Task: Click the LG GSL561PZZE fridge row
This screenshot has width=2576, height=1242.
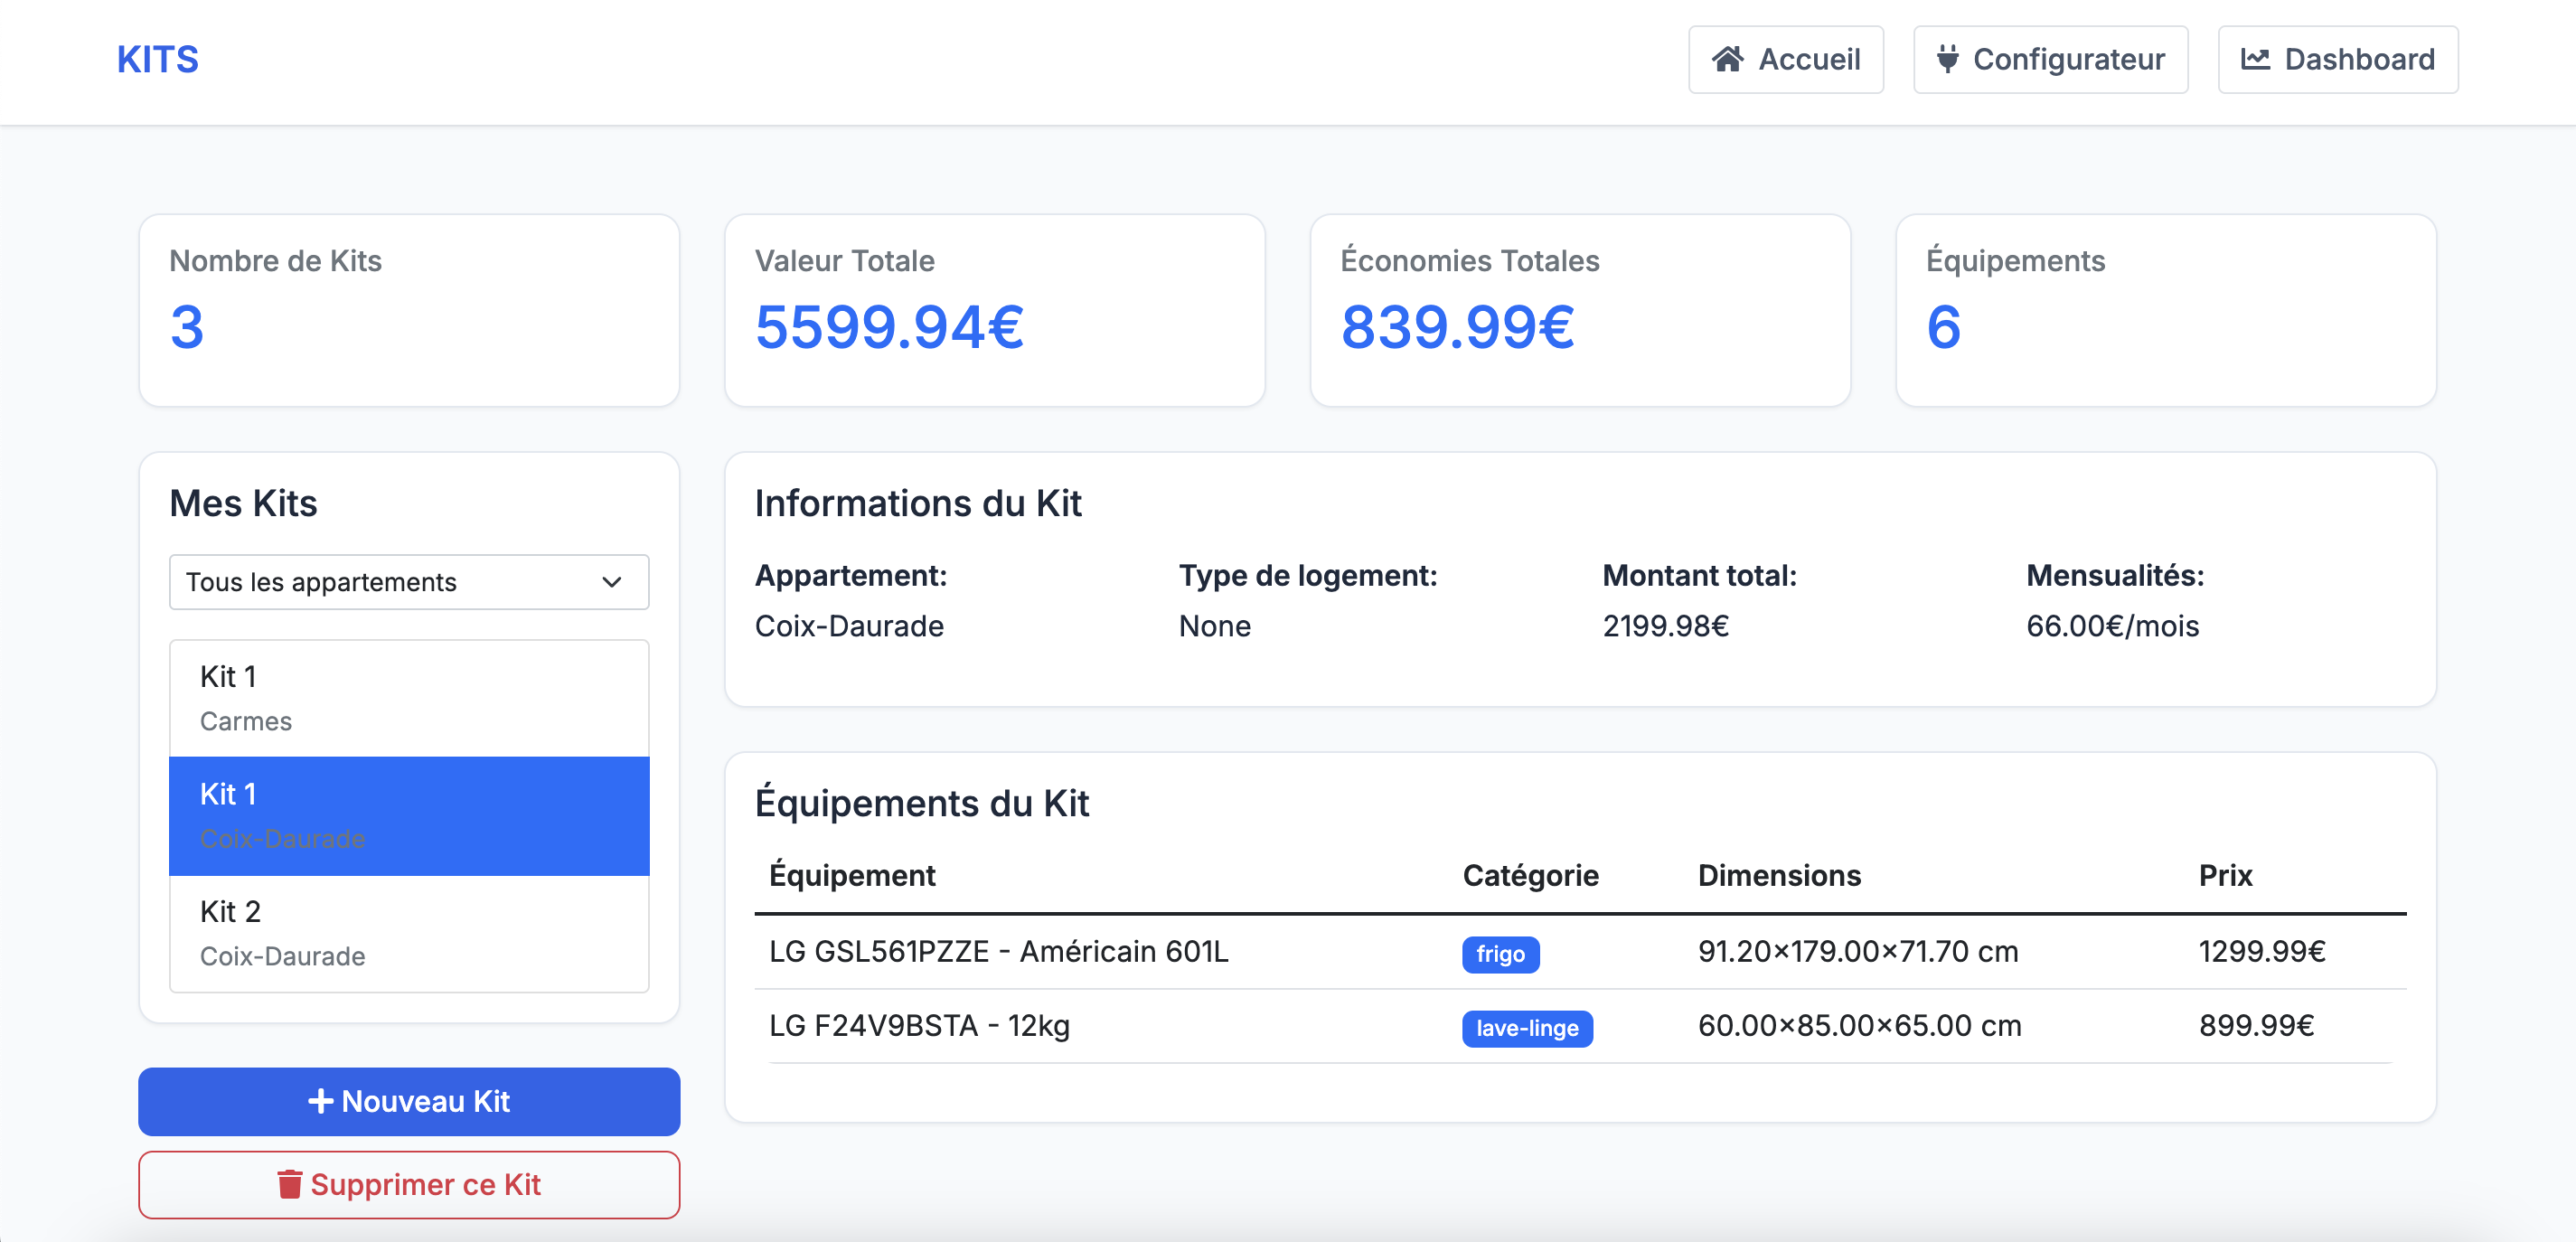Action: 1000,952
